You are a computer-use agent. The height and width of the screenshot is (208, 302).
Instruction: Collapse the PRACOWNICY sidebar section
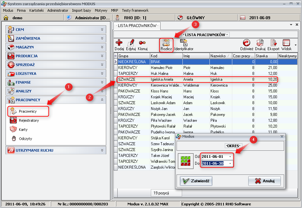point(102,100)
